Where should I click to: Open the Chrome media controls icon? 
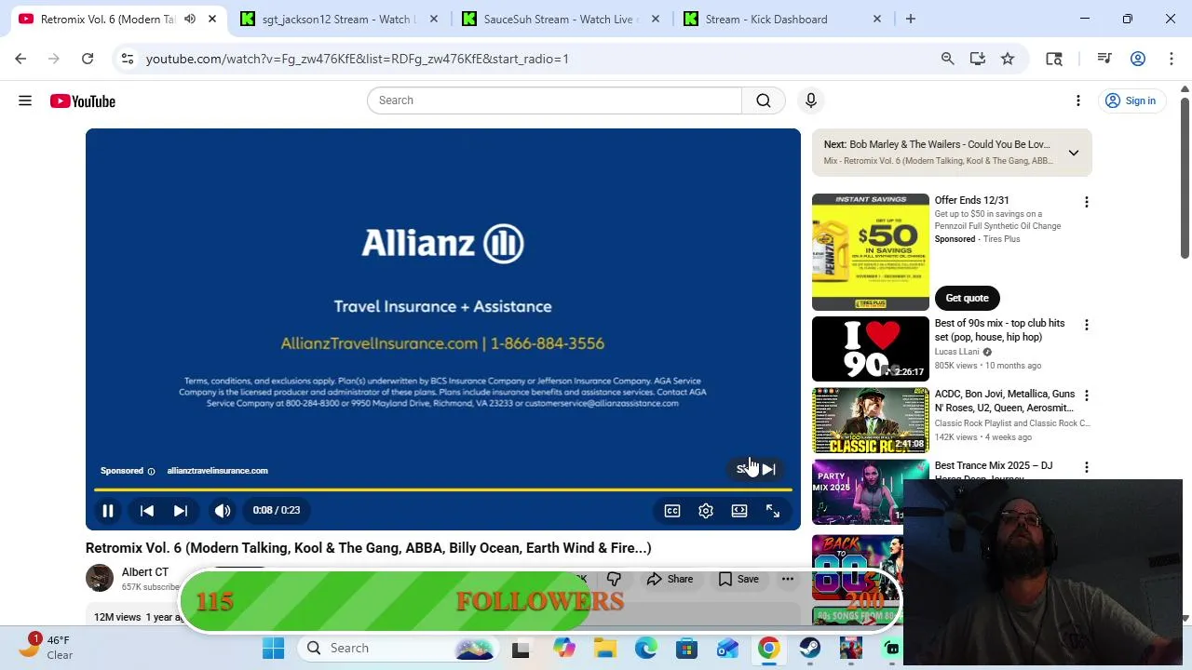1104,59
